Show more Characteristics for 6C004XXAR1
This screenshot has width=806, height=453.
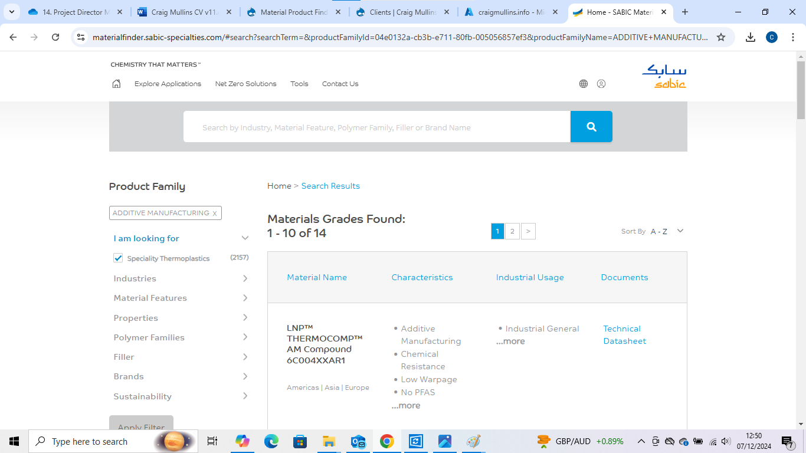pyautogui.click(x=406, y=406)
